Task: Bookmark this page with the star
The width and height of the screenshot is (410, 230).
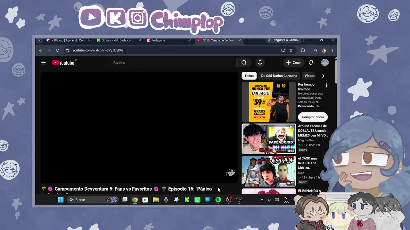Action: pos(291,50)
